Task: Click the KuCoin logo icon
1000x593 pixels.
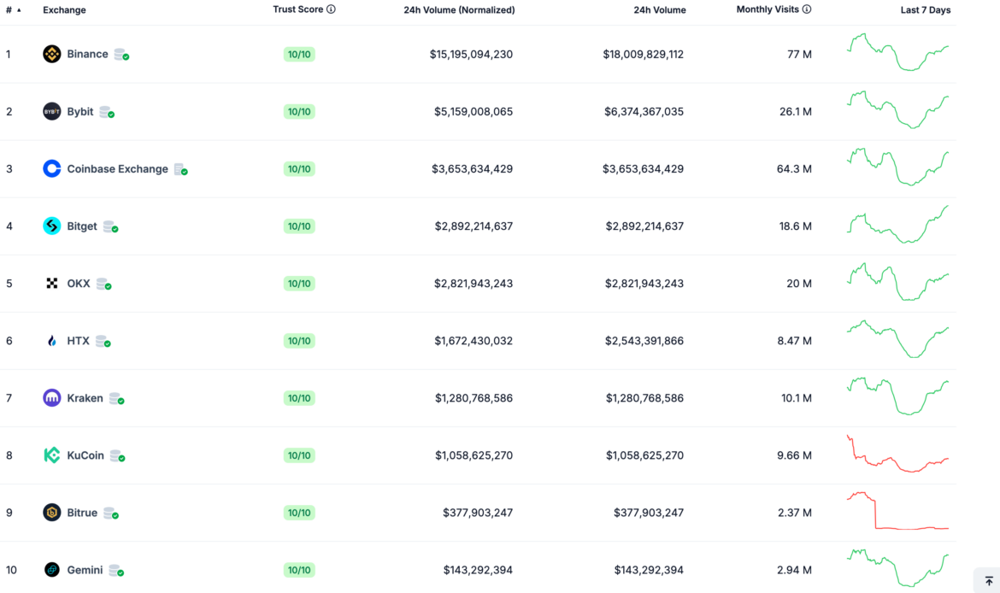Action: [x=51, y=455]
